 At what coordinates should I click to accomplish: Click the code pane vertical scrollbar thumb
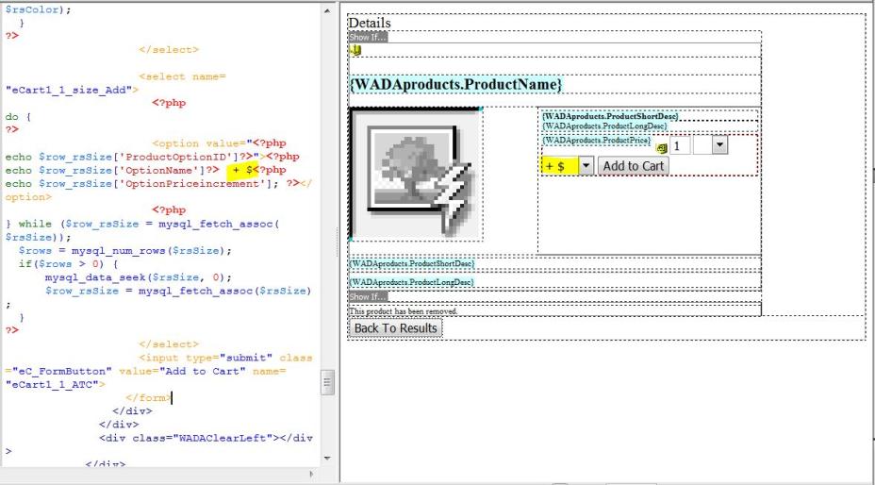click(x=327, y=382)
